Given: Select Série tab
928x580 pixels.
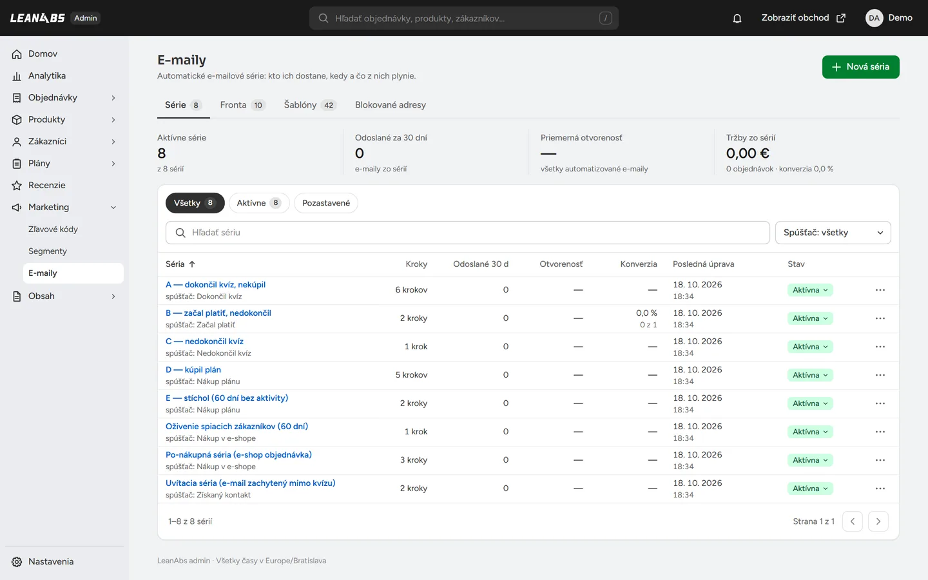Looking at the screenshot, I should click(183, 105).
